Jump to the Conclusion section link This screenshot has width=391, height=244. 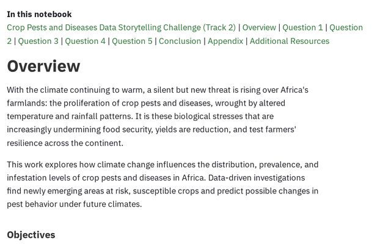pos(180,41)
